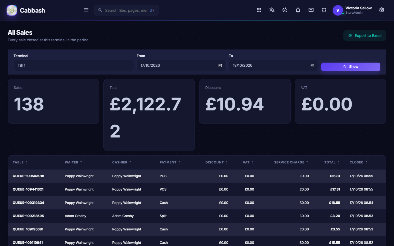Viewport: 394px width, 246px height.
Task: Open the Terminal dropdown showing Till 1
Action: [x=74, y=66]
